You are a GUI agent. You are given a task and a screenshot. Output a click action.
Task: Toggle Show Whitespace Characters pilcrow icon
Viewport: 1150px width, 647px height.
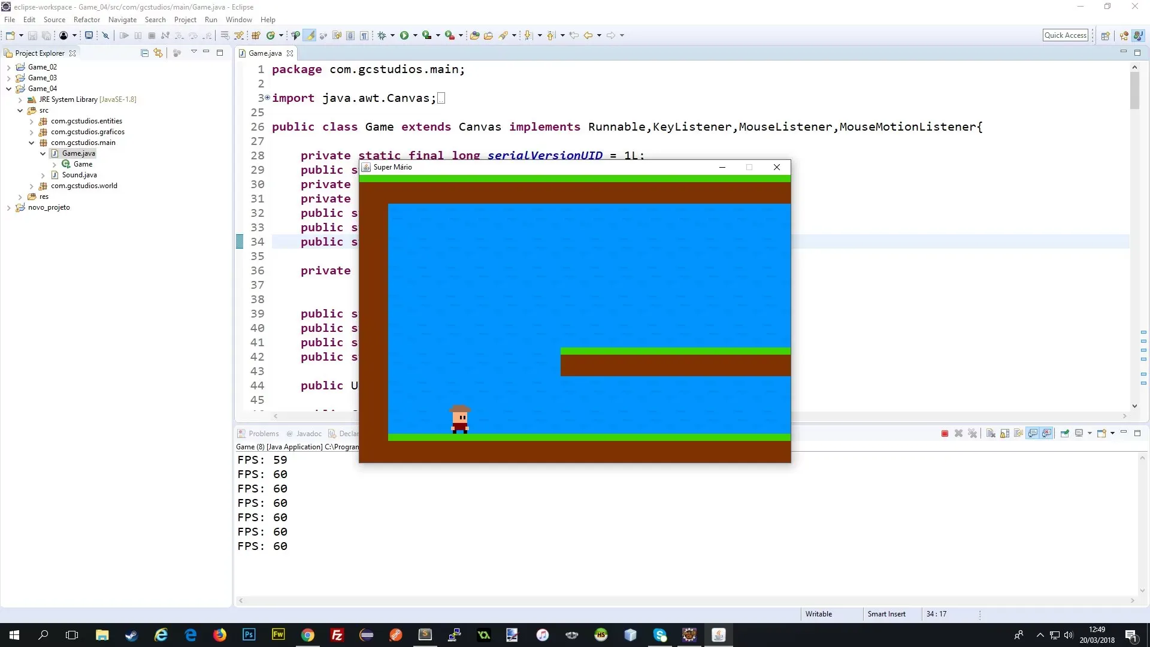tap(364, 35)
